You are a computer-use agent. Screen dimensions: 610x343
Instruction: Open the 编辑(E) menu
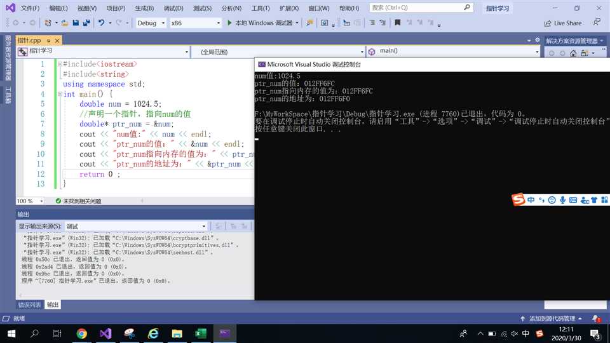(58, 8)
